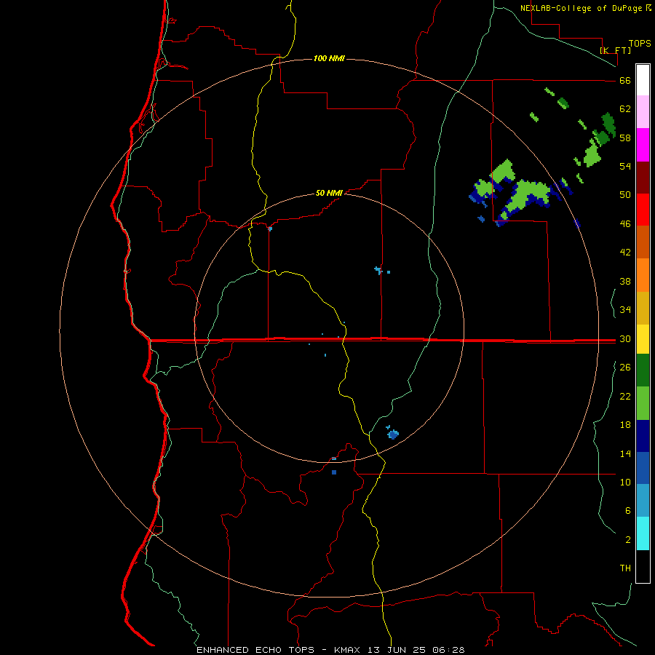Click the TH legend label
655x655 pixels.
tap(625, 568)
